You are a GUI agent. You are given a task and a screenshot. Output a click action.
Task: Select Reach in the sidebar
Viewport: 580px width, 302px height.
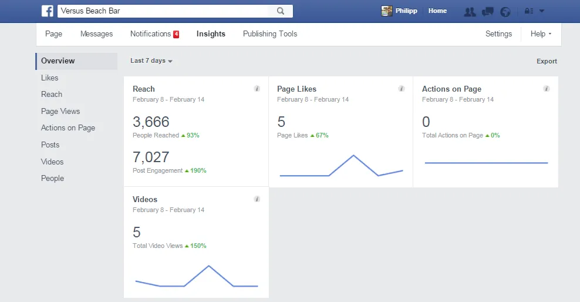[52, 95]
